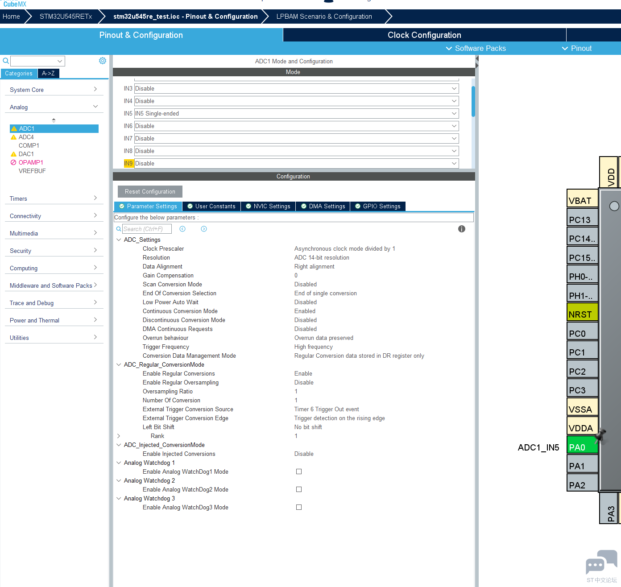
Task: Open the IN6 mode dropdown
Action: click(x=297, y=126)
